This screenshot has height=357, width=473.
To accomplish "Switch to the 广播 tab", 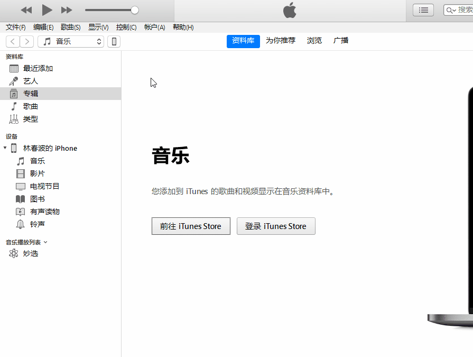I will click(341, 41).
